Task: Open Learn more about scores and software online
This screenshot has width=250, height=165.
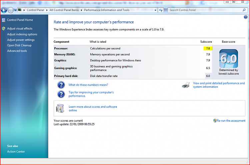Action: [93, 108]
